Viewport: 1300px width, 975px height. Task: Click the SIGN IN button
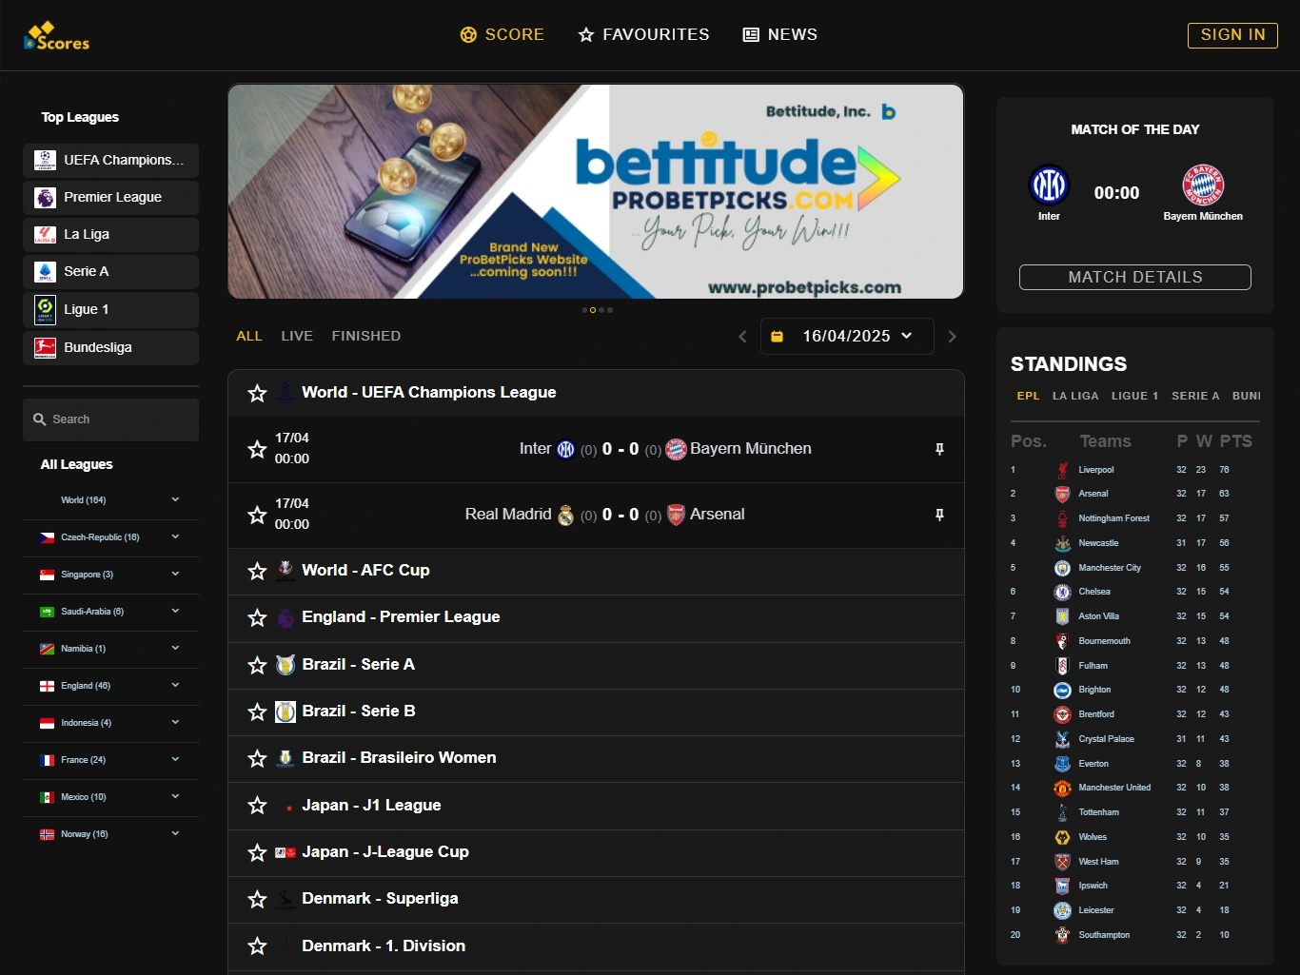coord(1232,35)
